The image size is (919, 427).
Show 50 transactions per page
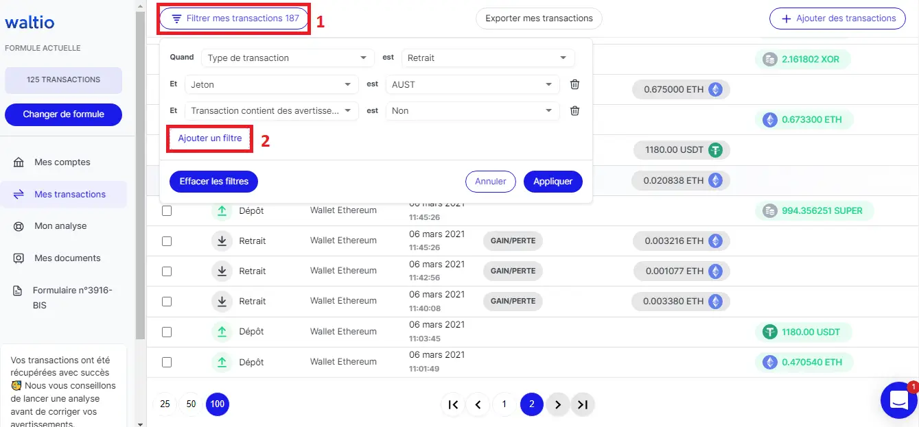point(191,404)
